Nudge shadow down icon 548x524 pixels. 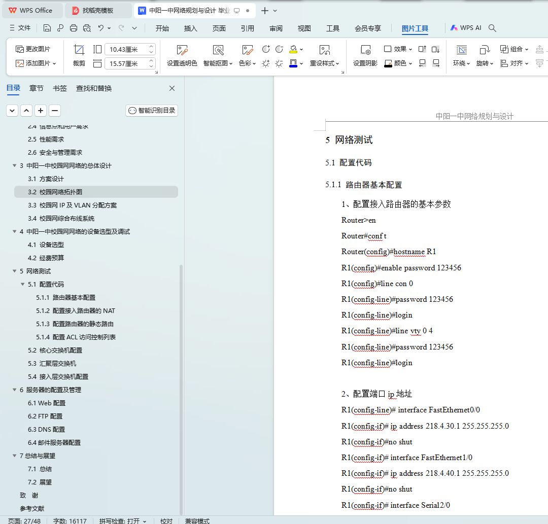(435, 49)
